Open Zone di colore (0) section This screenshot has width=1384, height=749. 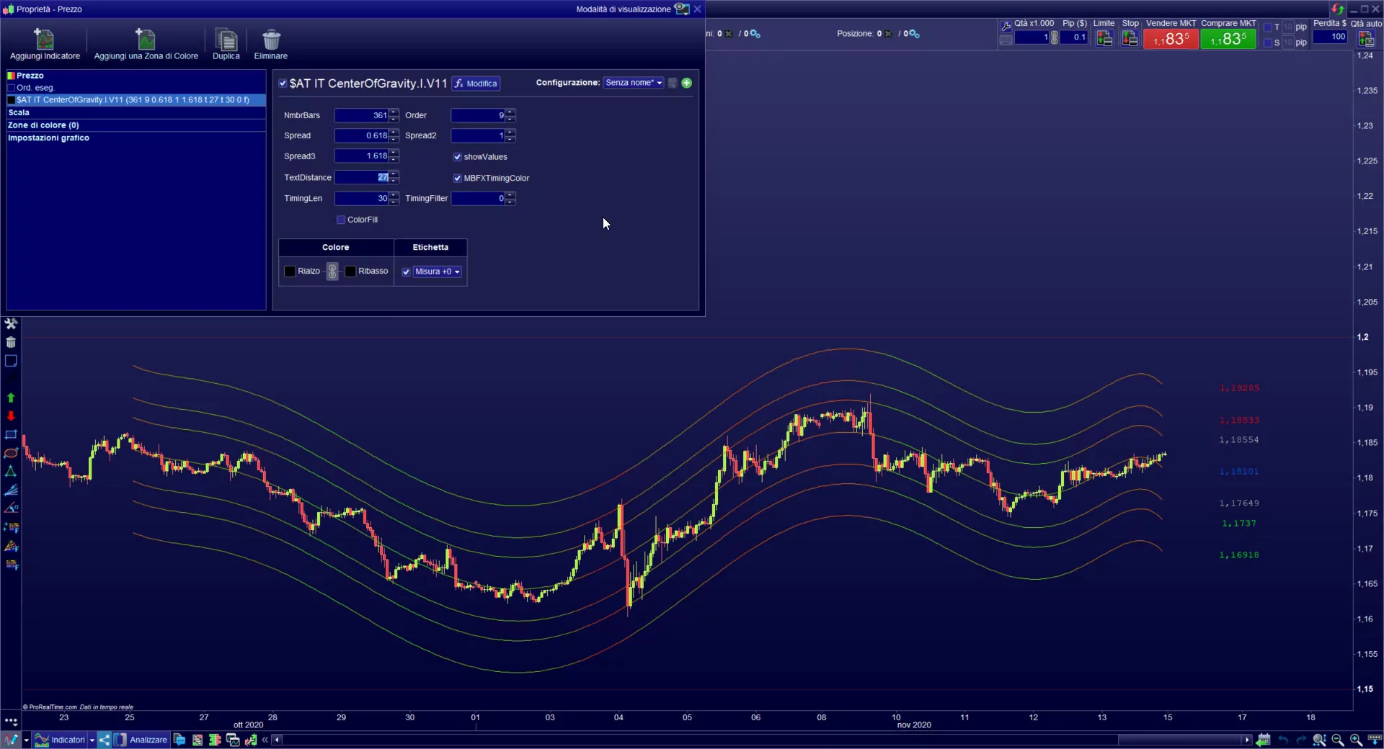[x=136, y=125]
